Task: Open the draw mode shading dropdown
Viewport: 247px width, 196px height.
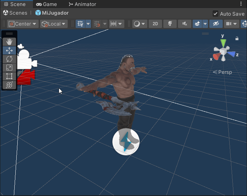Action: (140, 24)
